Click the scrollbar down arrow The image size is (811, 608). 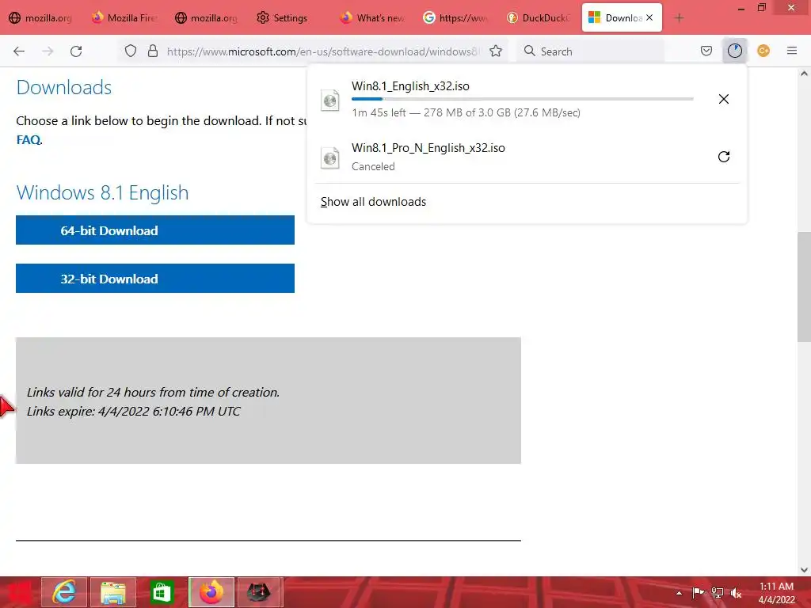pyautogui.click(x=804, y=570)
